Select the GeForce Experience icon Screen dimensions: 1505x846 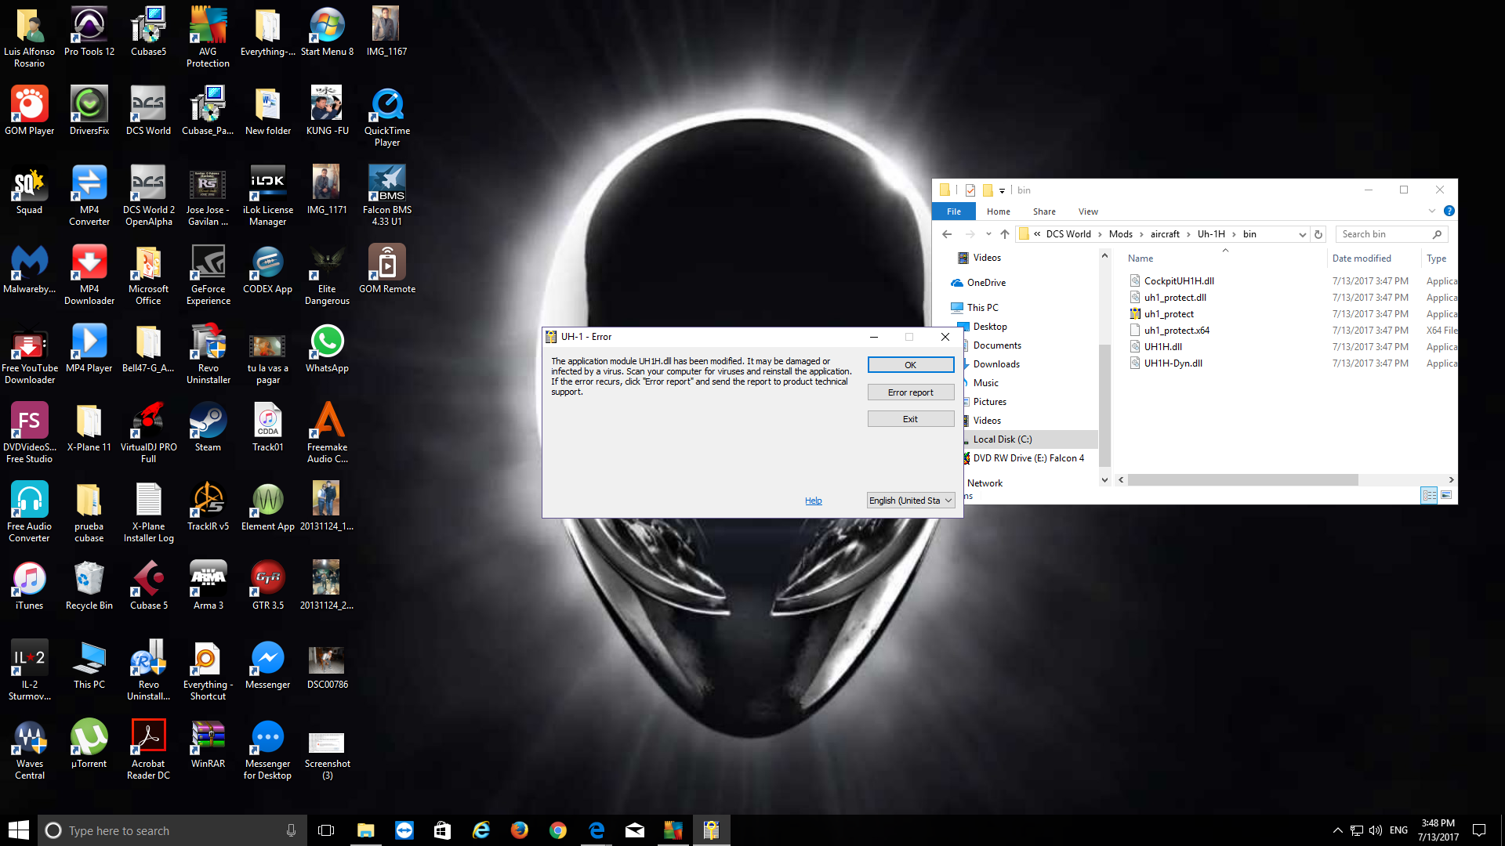pyautogui.click(x=208, y=274)
